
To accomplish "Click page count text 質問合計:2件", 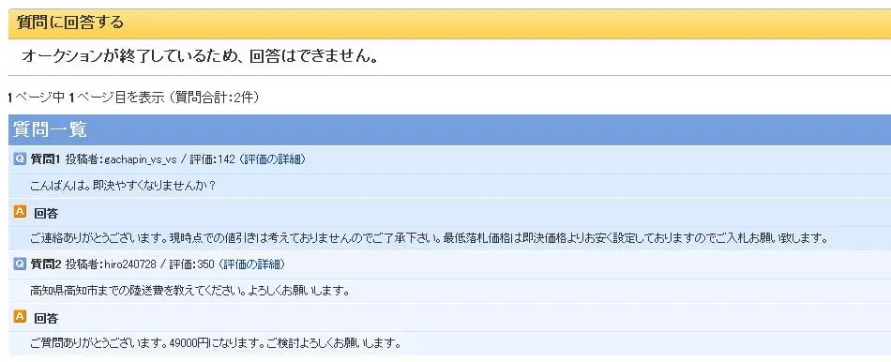I will coord(215,98).
